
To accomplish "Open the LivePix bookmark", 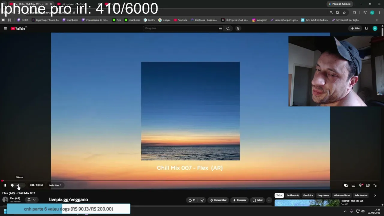I will (149, 20).
